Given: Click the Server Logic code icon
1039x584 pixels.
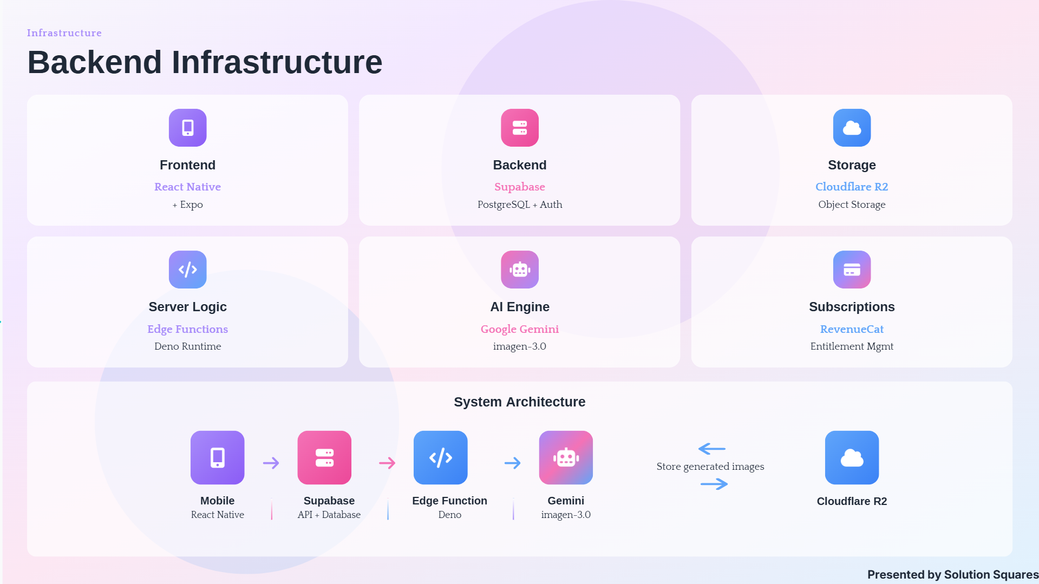Looking at the screenshot, I should tap(187, 270).
